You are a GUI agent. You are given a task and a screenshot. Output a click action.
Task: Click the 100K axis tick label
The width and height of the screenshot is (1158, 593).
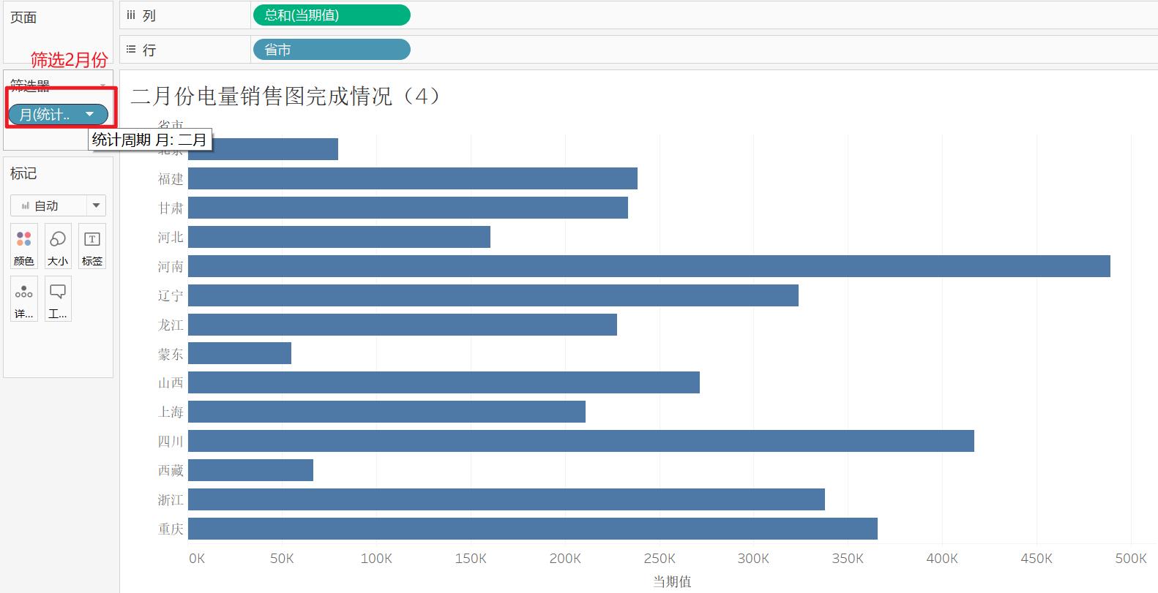point(376,559)
